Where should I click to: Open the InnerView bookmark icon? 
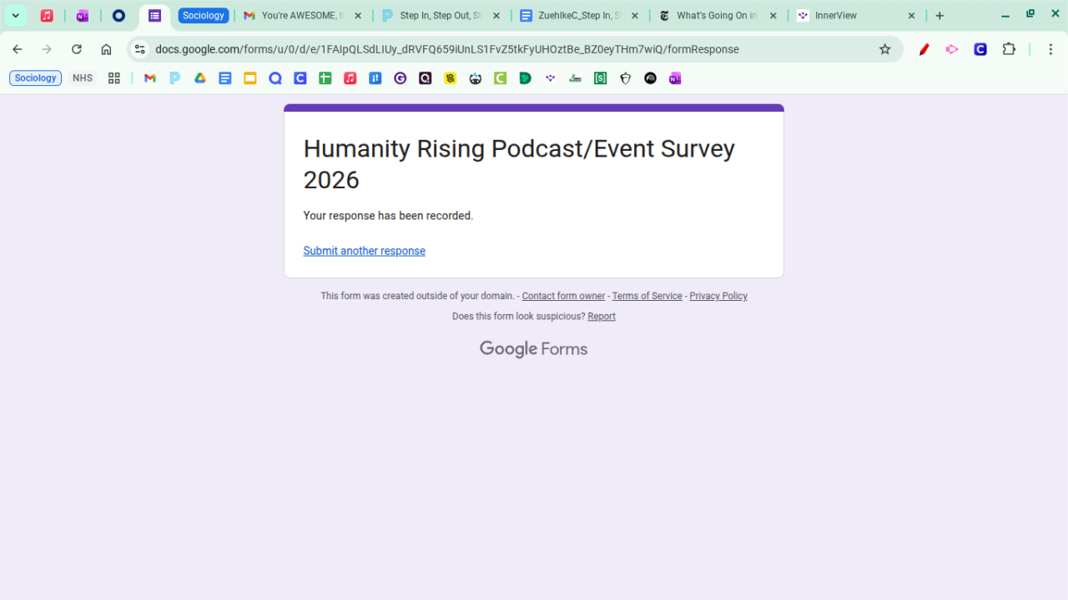pos(551,78)
